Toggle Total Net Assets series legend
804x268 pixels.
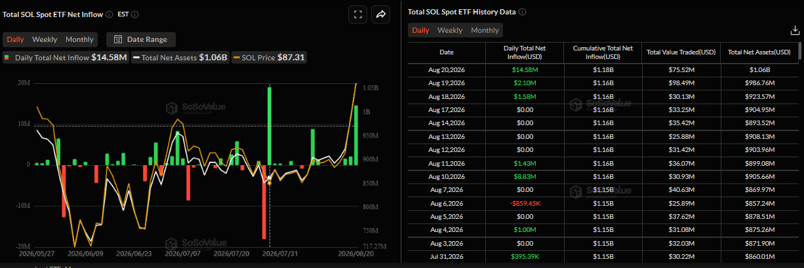(180, 58)
